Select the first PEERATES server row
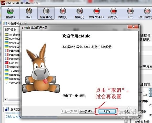Screen dimensions: 152x123 12,51
